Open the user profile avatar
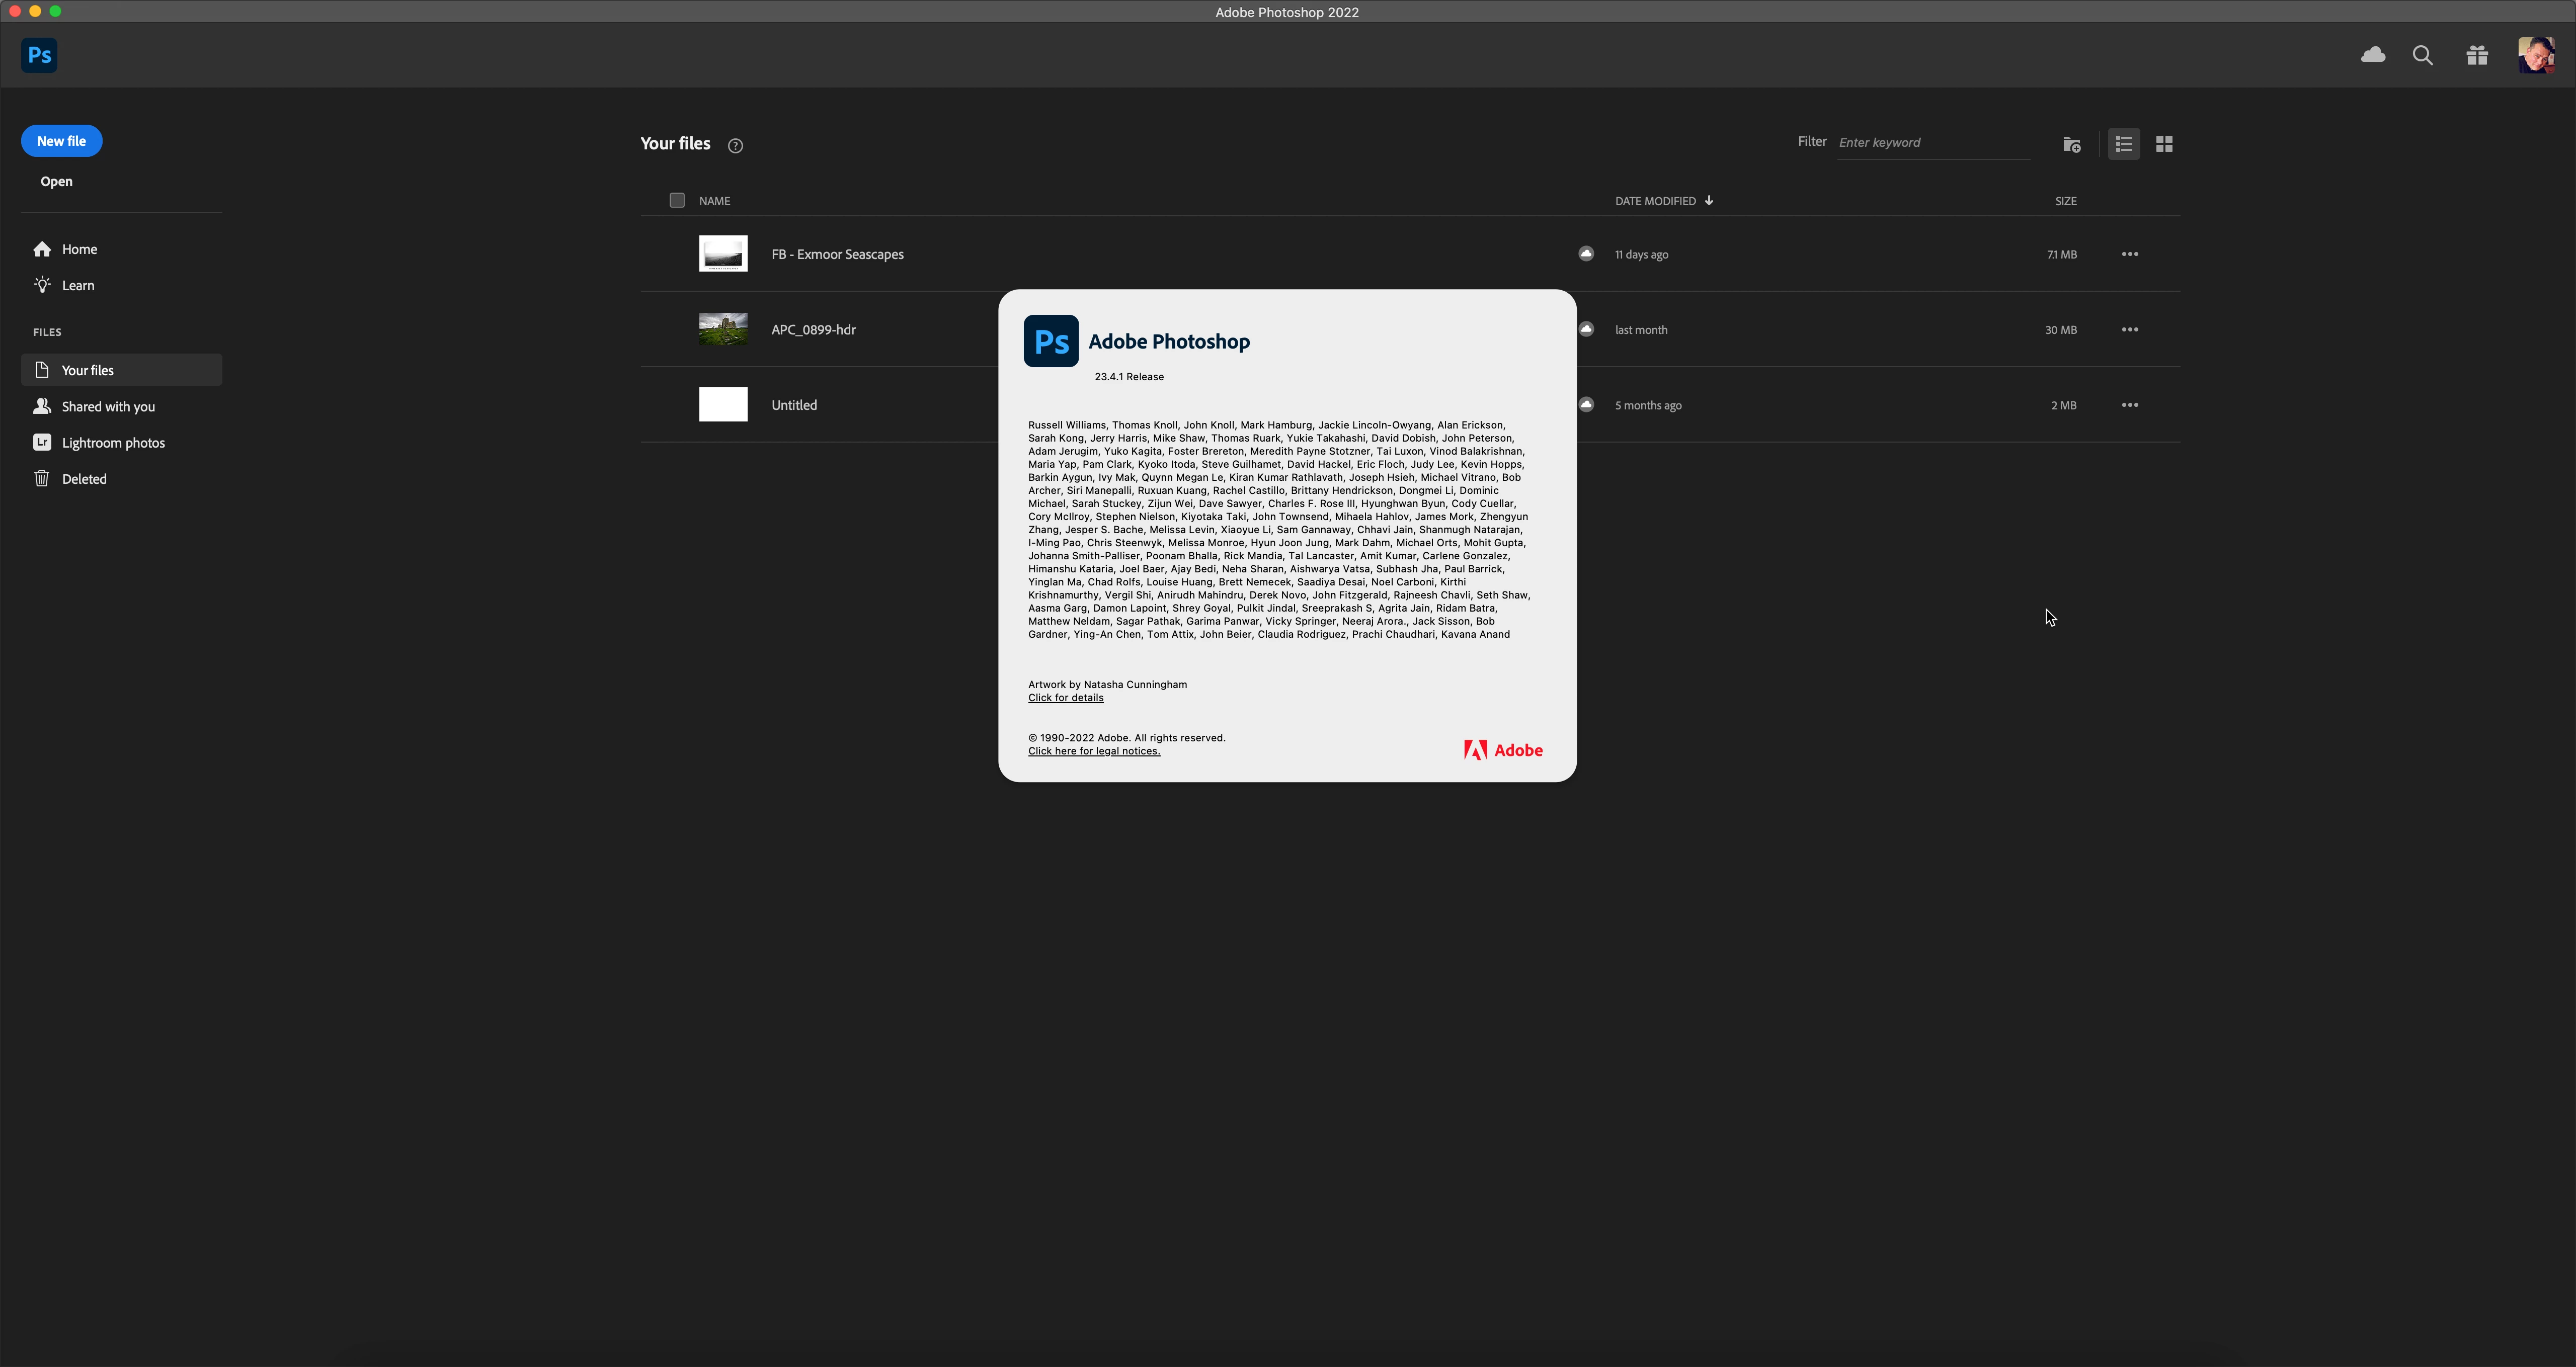 [2535, 55]
